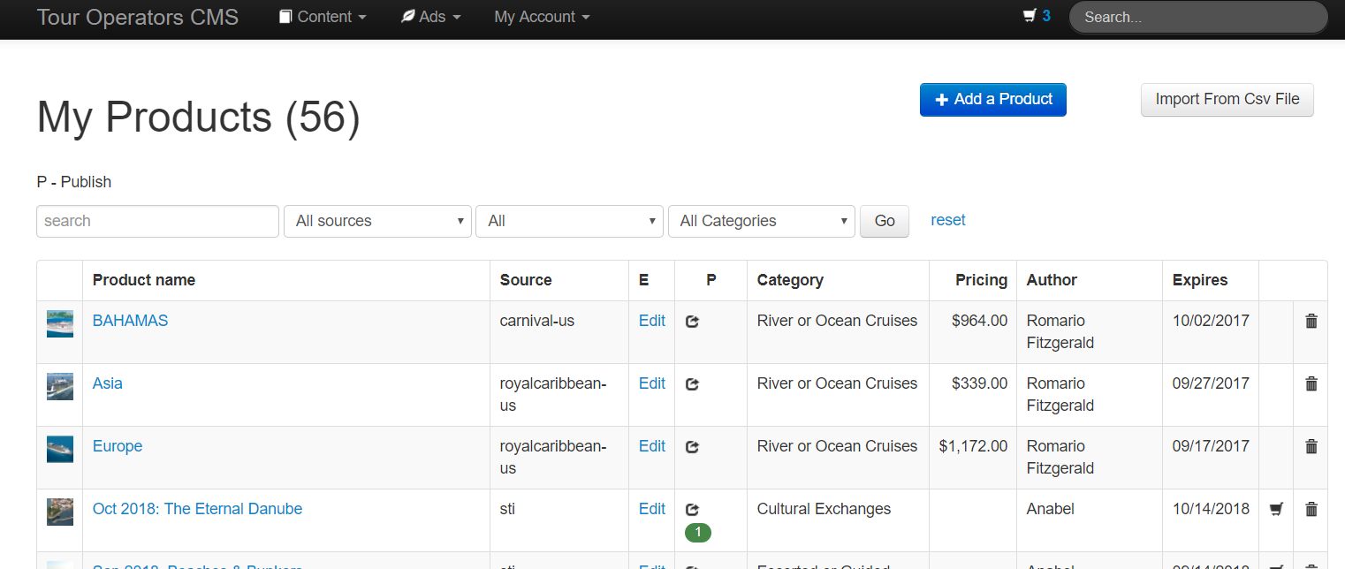Click the reset filter link
1345x569 pixels.
click(947, 220)
